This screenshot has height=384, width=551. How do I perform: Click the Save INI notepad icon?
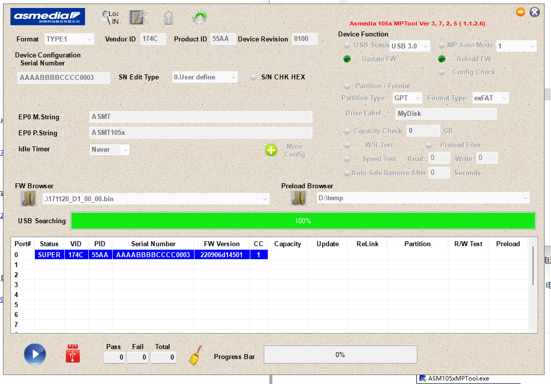pos(139,17)
